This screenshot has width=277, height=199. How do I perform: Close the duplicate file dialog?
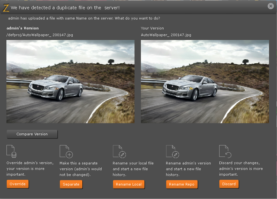pos(271,6)
